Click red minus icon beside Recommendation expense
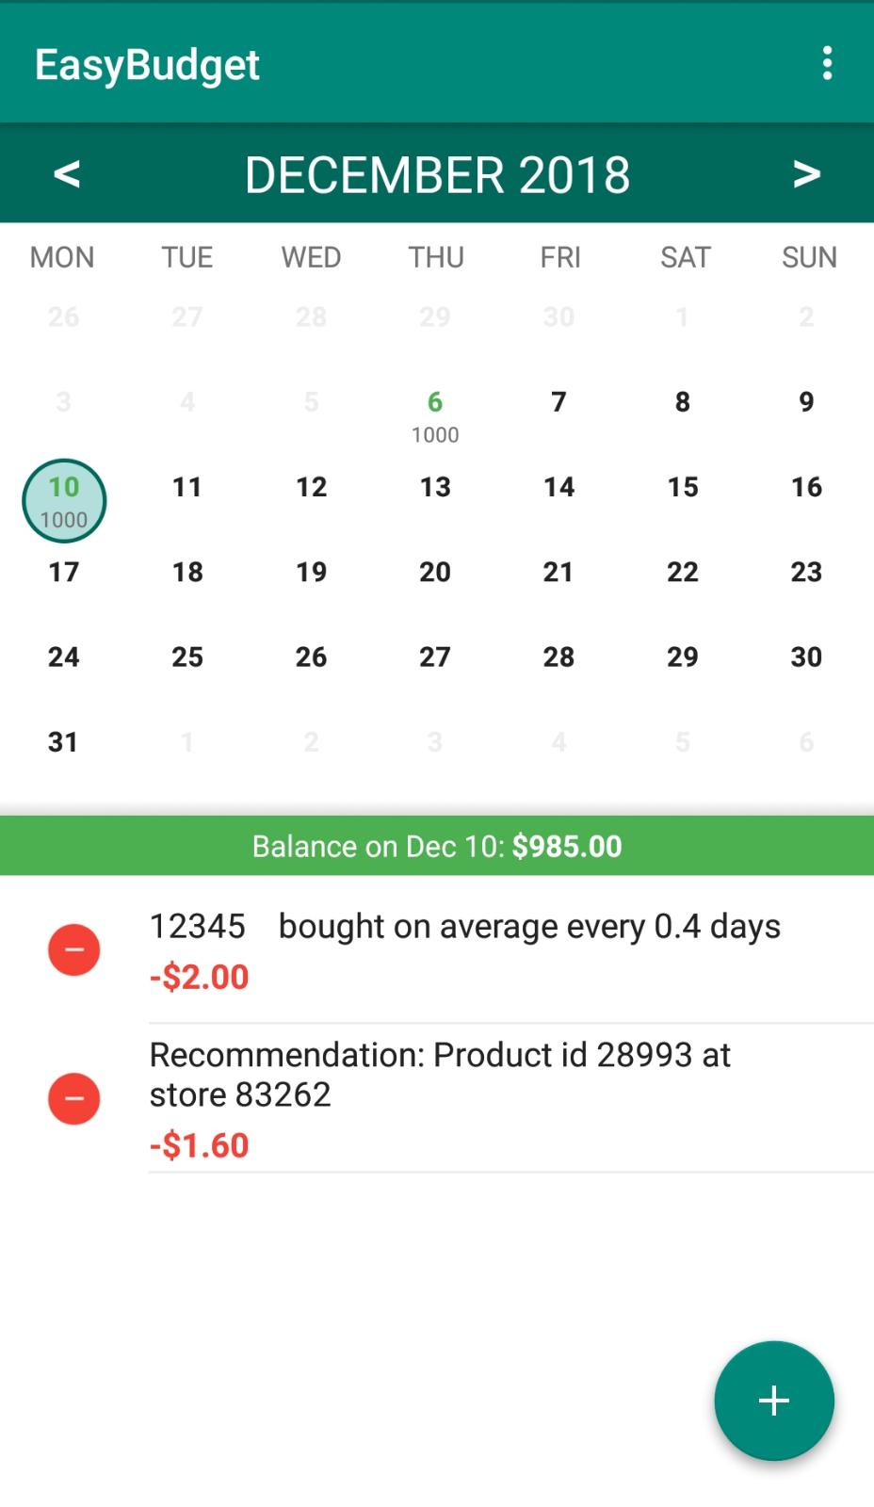Image resolution: width=874 pixels, height=1507 pixels. pyautogui.click(x=74, y=1098)
